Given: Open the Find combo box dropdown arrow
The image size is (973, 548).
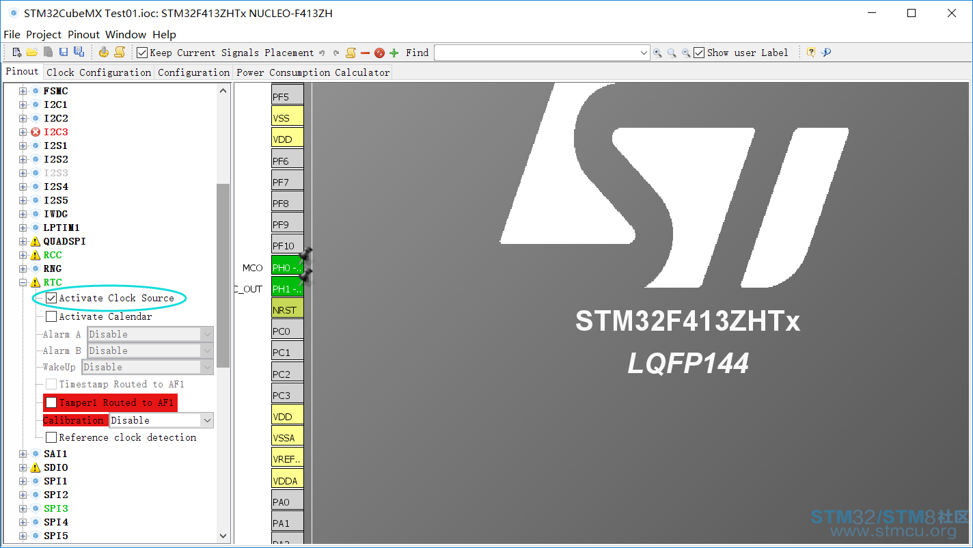Looking at the screenshot, I should click(644, 53).
